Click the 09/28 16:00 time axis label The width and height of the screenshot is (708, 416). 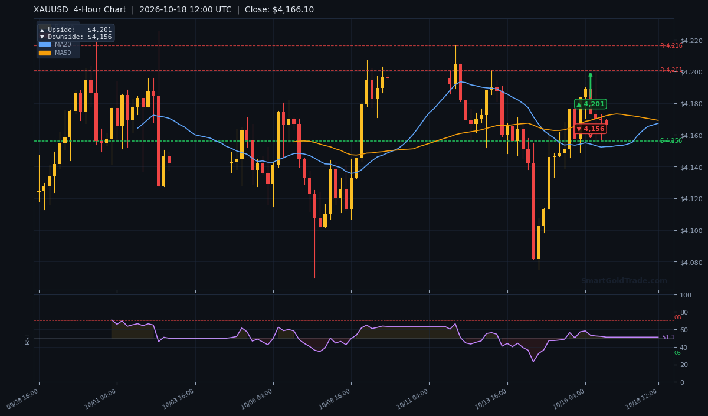(24, 399)
